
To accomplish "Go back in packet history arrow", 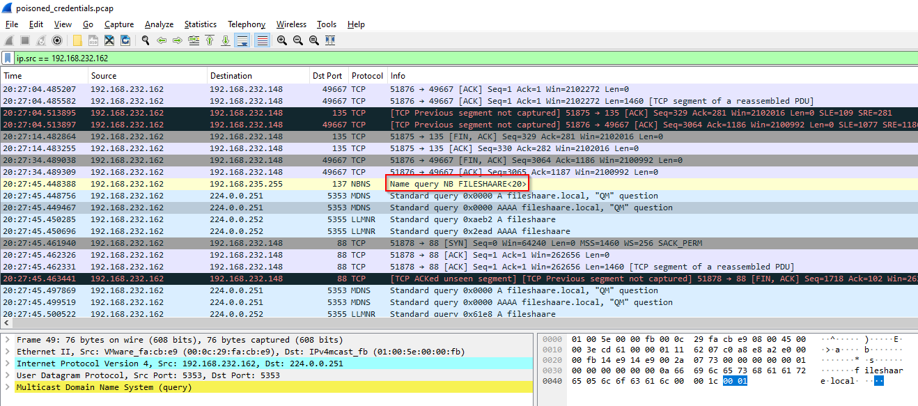I will click(x=162, y=40).
